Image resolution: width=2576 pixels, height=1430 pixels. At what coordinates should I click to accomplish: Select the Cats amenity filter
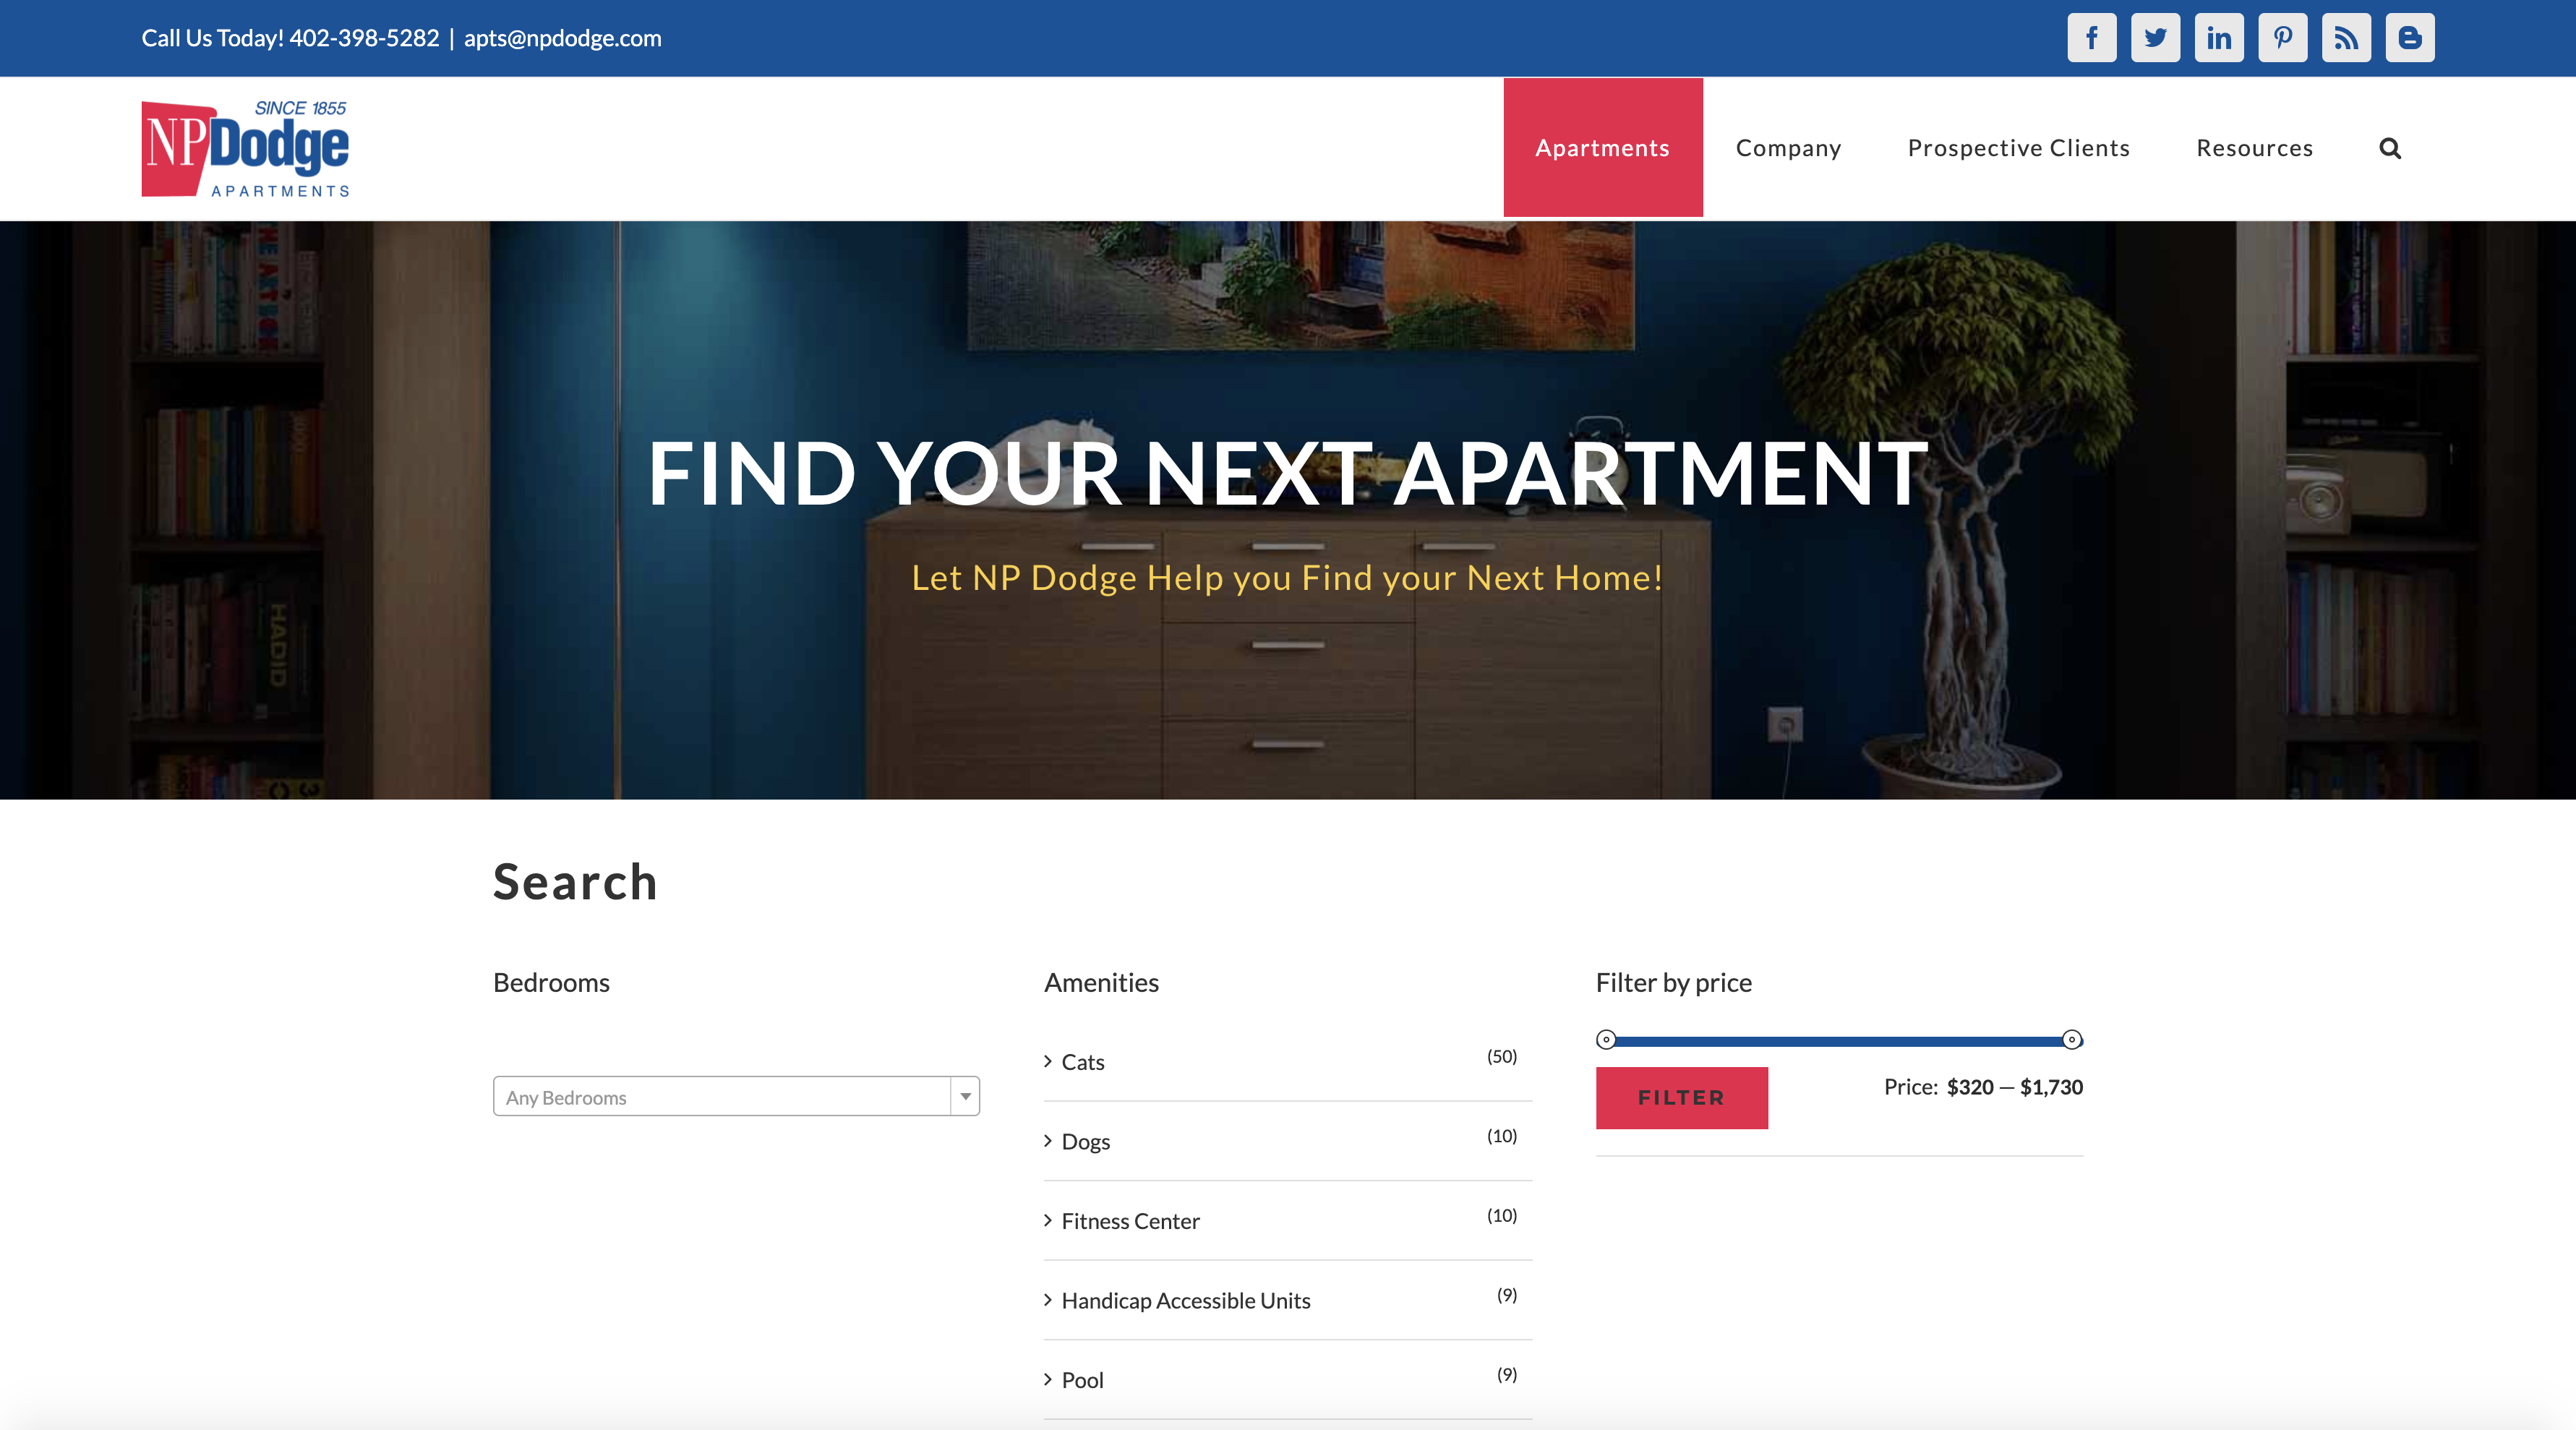coord(1082,1062)
